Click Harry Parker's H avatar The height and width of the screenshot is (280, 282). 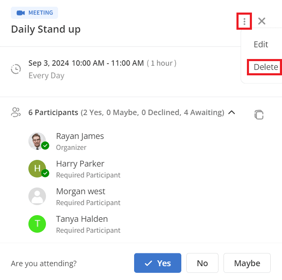coord(37,169)
